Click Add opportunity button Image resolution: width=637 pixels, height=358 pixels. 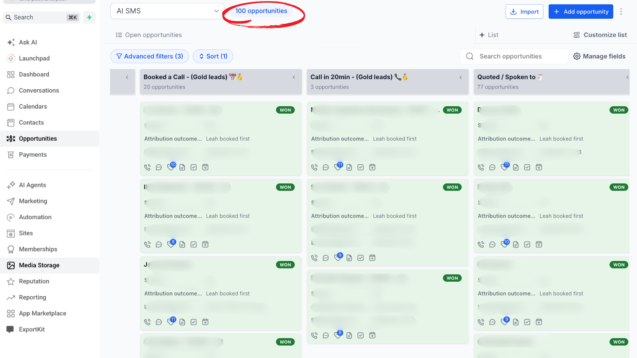click(x=581, y=12)
